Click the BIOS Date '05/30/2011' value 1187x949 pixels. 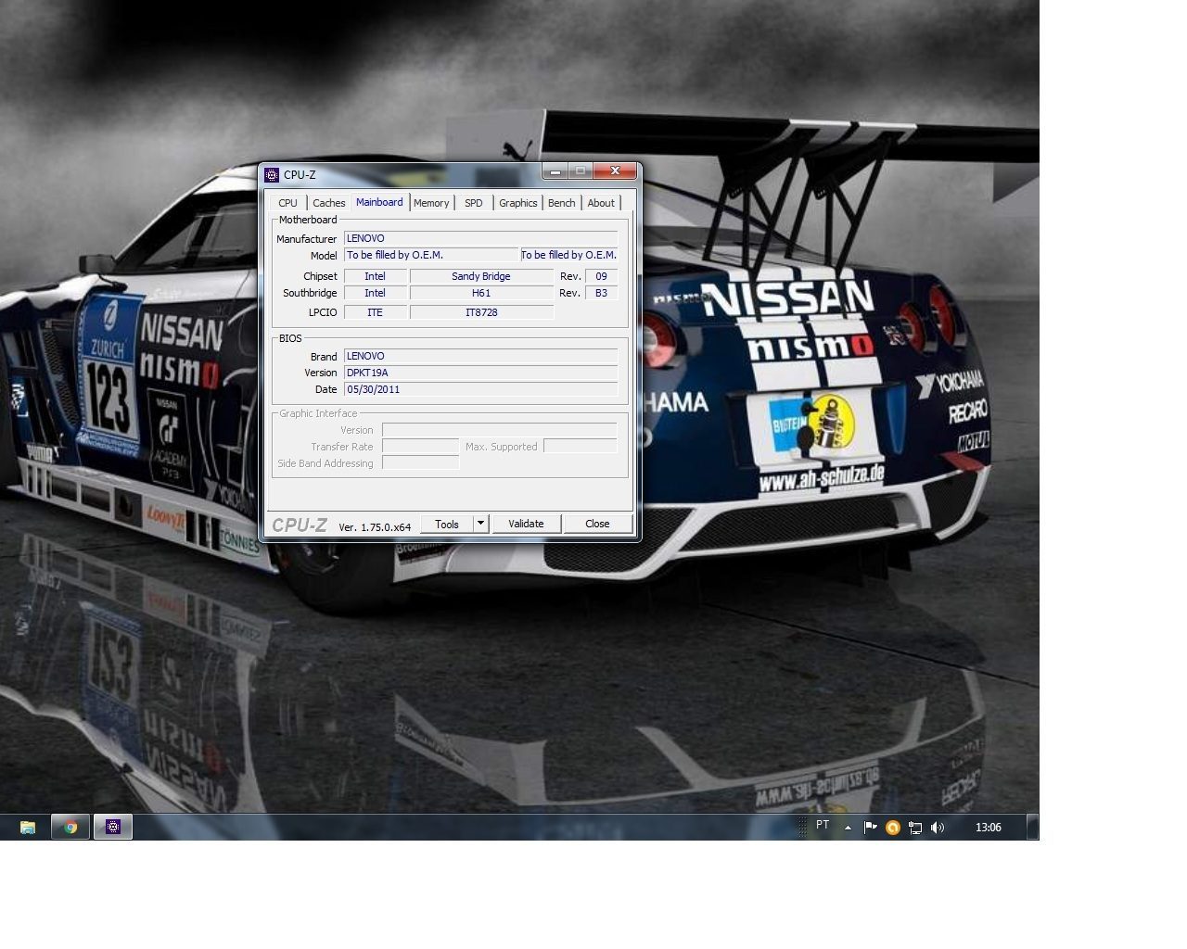coord(480,389)
